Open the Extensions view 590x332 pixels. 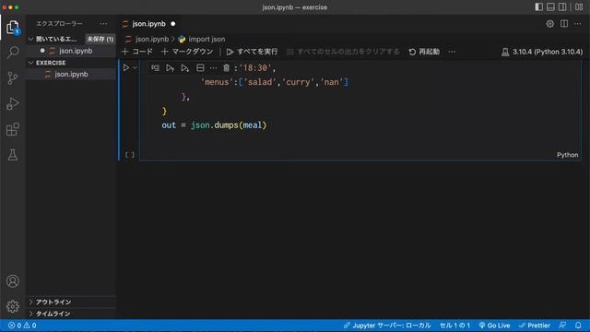(x=13, y=129)
